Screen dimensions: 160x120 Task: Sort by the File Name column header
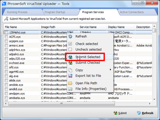click(21, 27)
